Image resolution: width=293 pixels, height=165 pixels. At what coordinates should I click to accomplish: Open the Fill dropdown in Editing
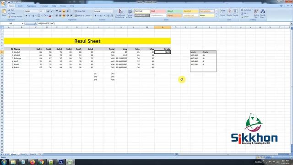(244, 13)
